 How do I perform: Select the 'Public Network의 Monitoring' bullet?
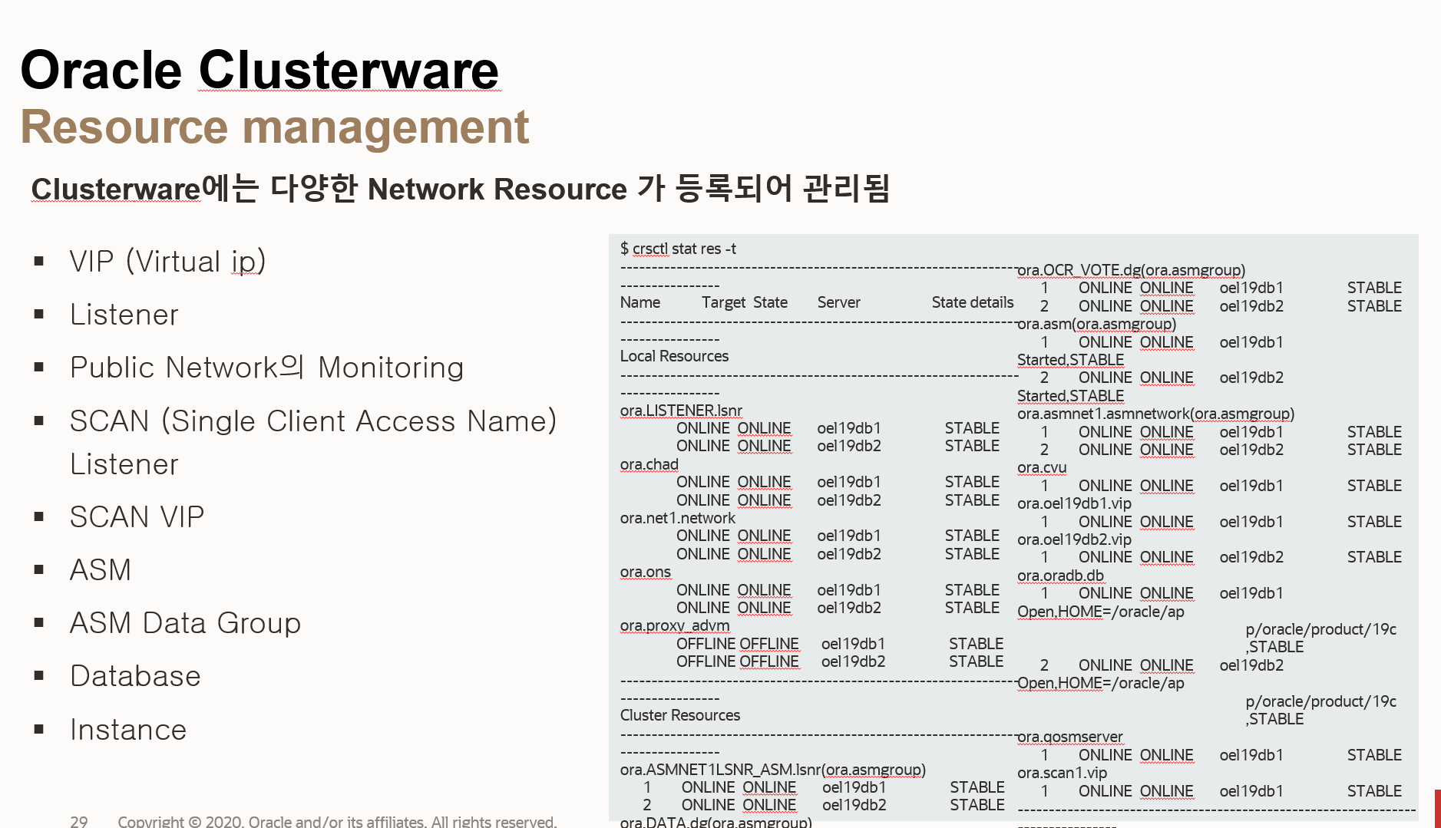point(266,368)
